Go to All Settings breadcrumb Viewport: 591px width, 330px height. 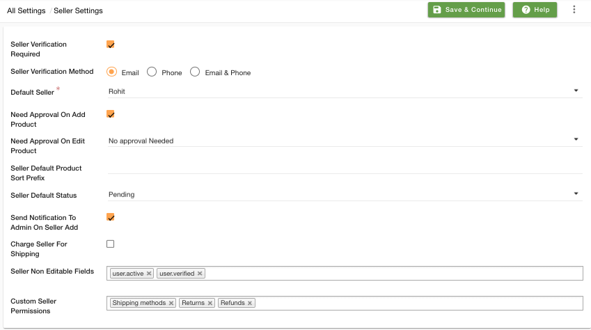[x=26, y=10]
